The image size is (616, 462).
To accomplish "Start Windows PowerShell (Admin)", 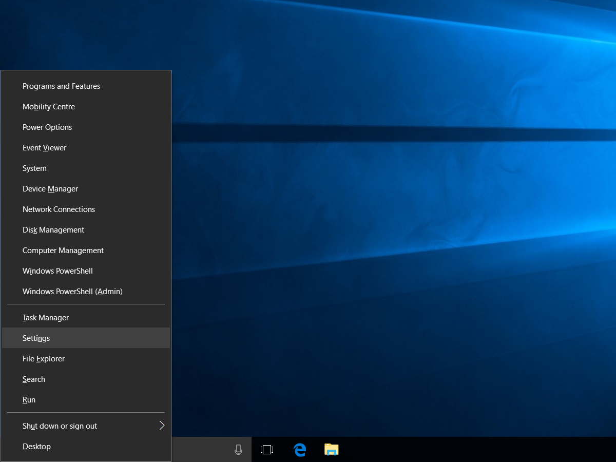I will click(86, 292).
